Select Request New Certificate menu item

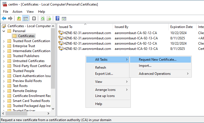pyautogui.click(x=158, y=60)
